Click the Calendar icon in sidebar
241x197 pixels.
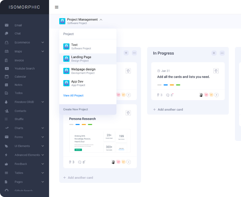(x=7, y=76)
